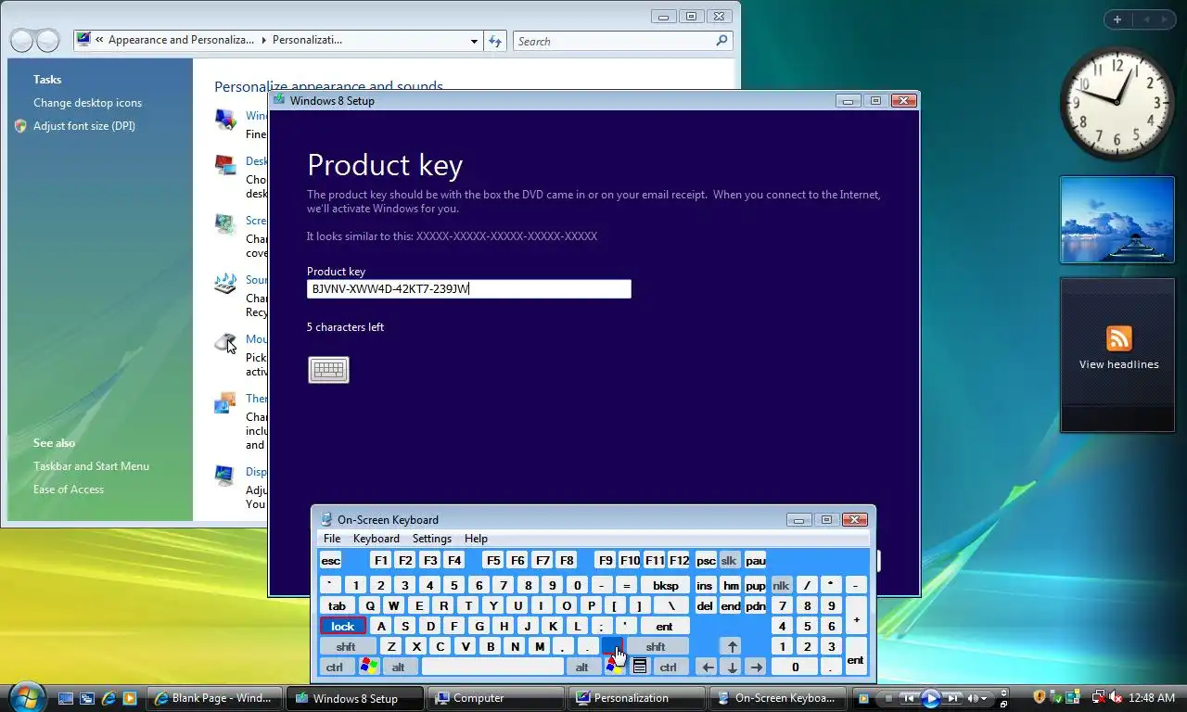Click the search magnifier icon in Personalization
Image resolution: width=1187 pixels, height=712 pixels.
point(721,41)
